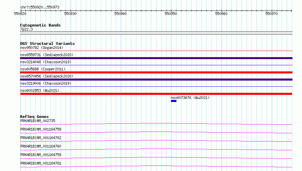
Task: Click the left arrow of the ruler
Action: [21, 11]
